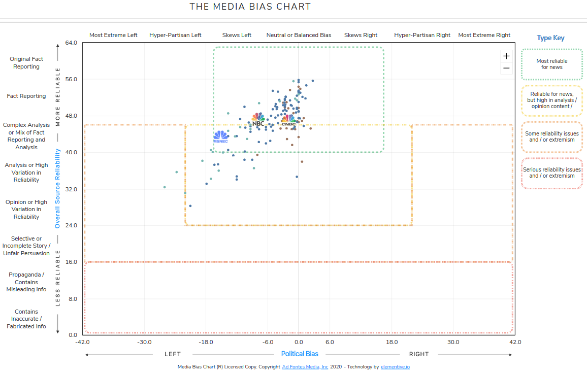Click the -42.0 x-axis value

pyautogui.click(x=82, y=343)
